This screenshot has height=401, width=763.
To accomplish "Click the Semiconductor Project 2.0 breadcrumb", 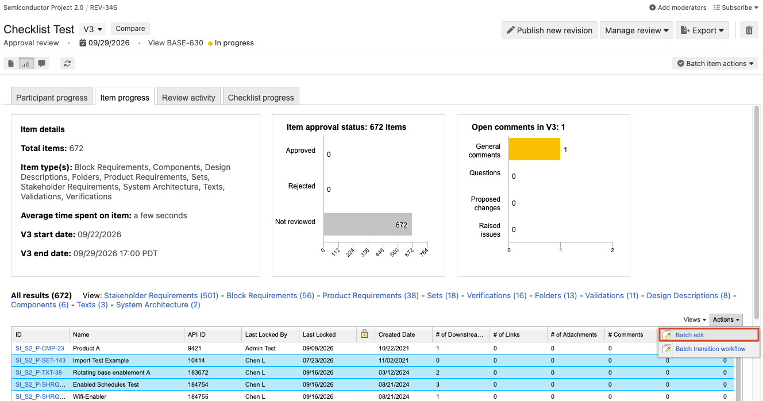I will pos(44,7).
